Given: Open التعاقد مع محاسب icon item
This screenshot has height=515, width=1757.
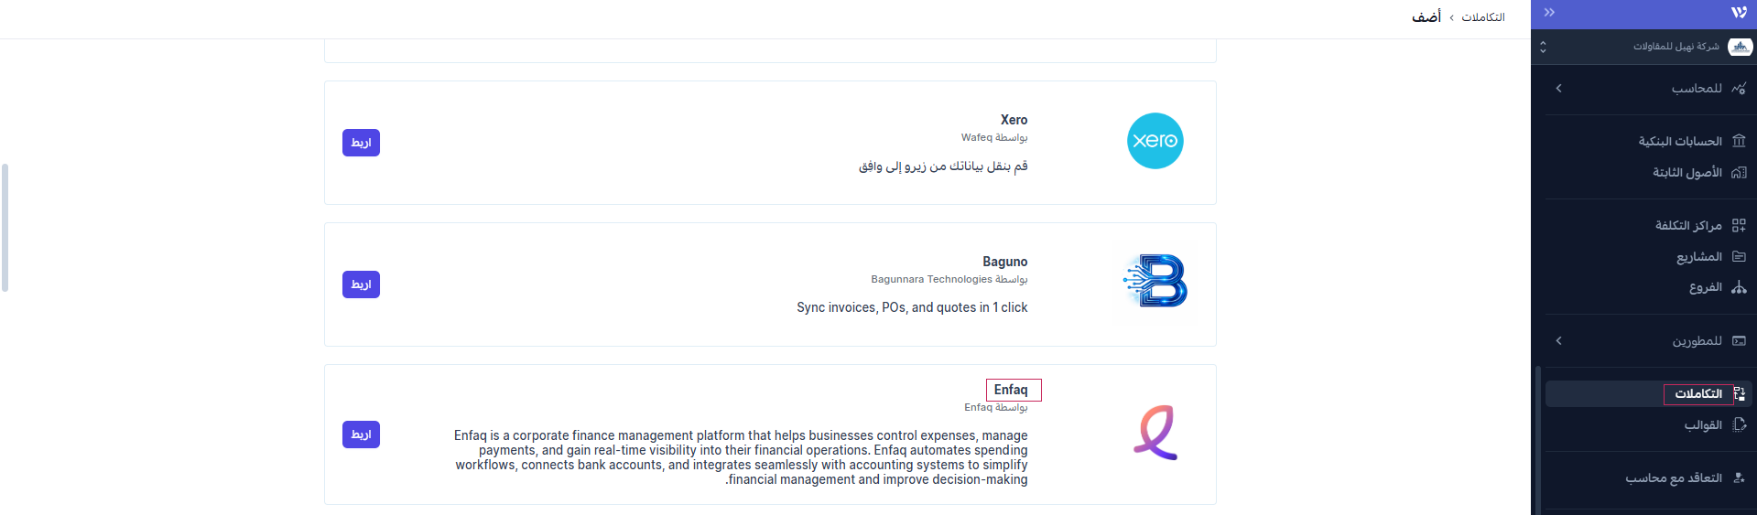Looking at the screenshot, I should pos(1739,477).
